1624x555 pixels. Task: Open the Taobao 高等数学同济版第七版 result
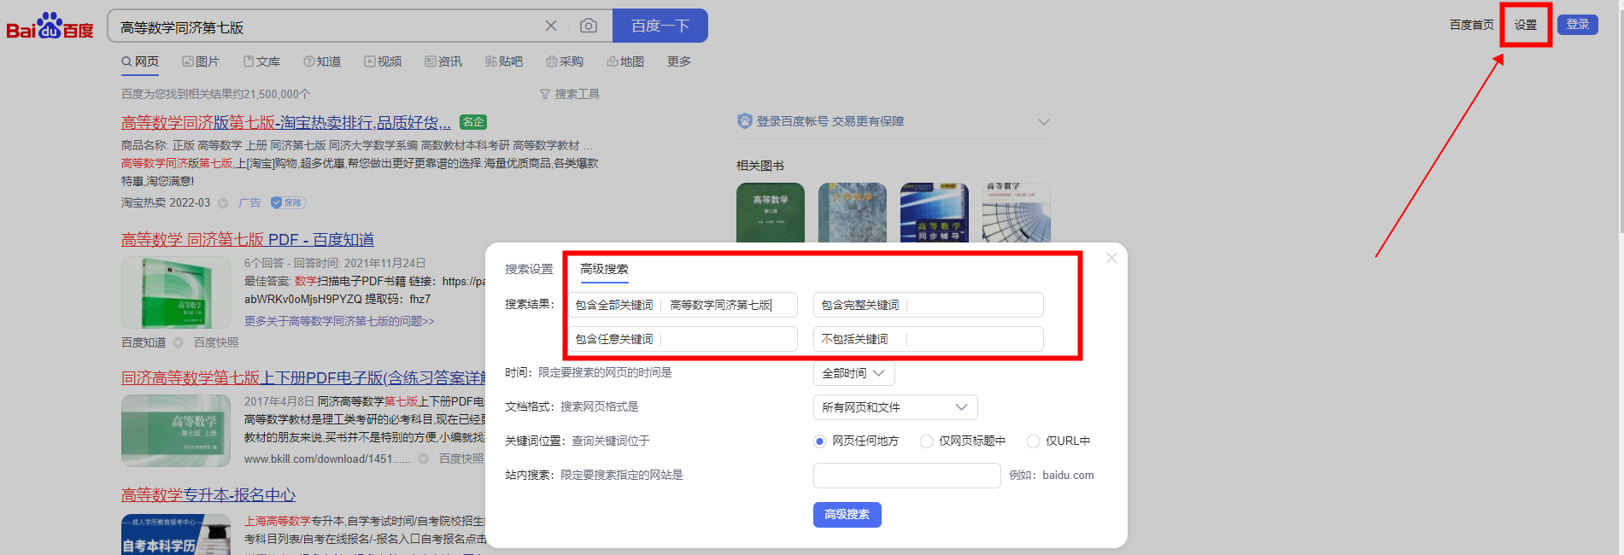point(286,122)
